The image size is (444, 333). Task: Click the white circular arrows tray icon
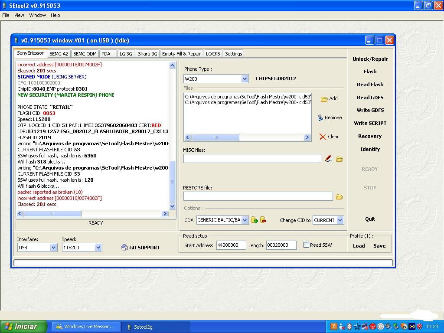pos(381,326)
